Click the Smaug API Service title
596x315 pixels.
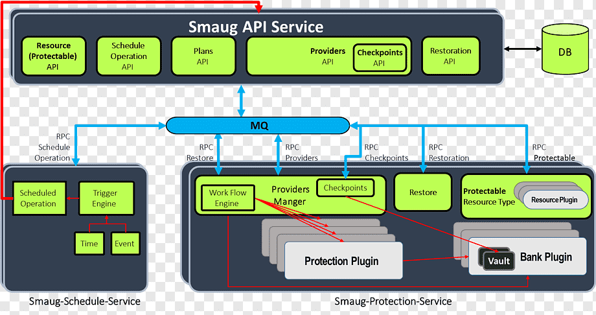pos(256,27)
